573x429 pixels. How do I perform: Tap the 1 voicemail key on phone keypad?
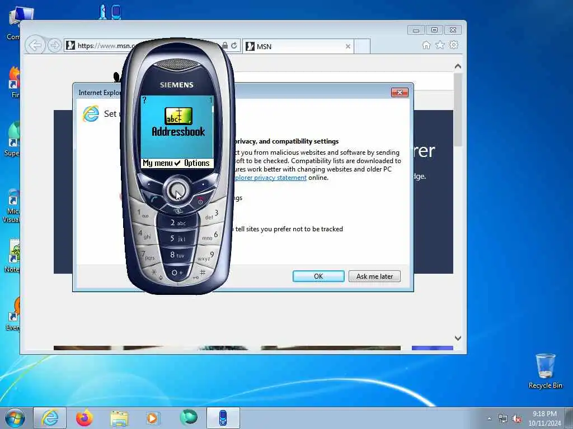tap(143, 214)
